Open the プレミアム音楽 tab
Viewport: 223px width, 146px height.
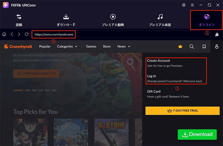click(160, 20)
